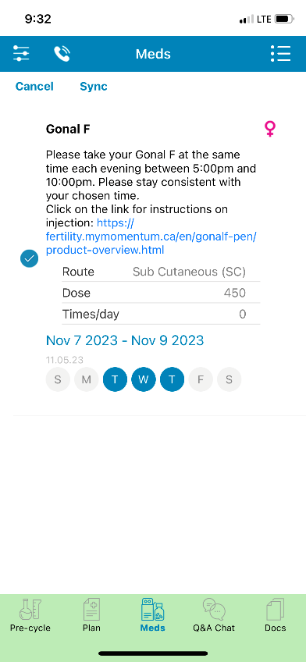Tap the Cancel link

click(34, 87)
